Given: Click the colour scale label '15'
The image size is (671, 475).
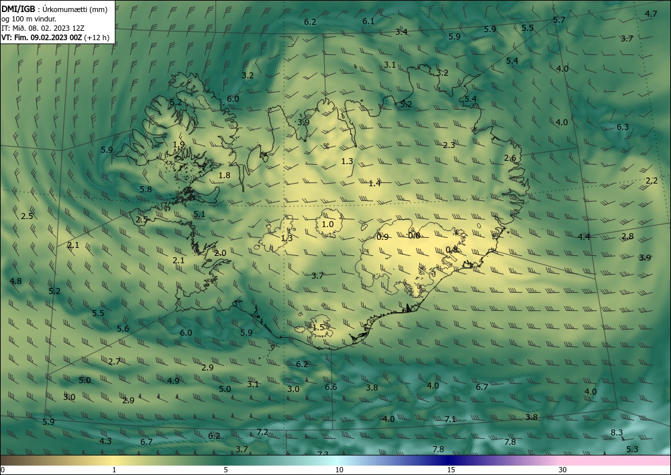Looking at the screenshot, I should [x=451, y=470].
